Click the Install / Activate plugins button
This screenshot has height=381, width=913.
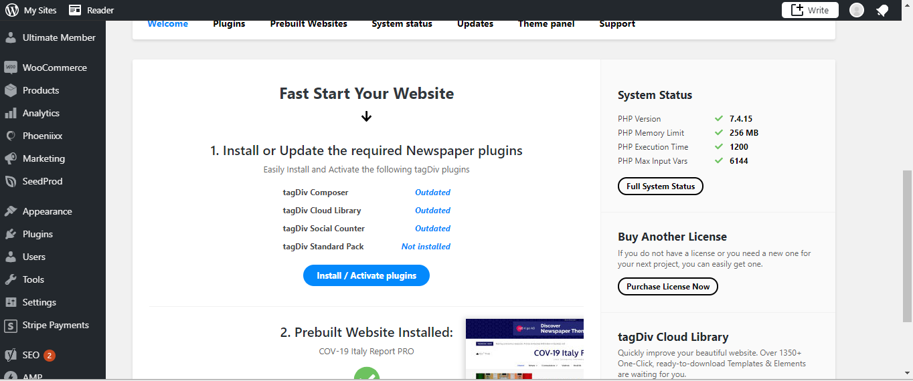[366, 275]
